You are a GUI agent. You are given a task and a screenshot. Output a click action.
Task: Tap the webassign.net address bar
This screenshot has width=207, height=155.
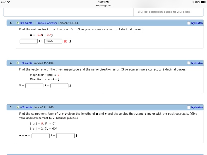pyautogui.click(x=103, y=6)
